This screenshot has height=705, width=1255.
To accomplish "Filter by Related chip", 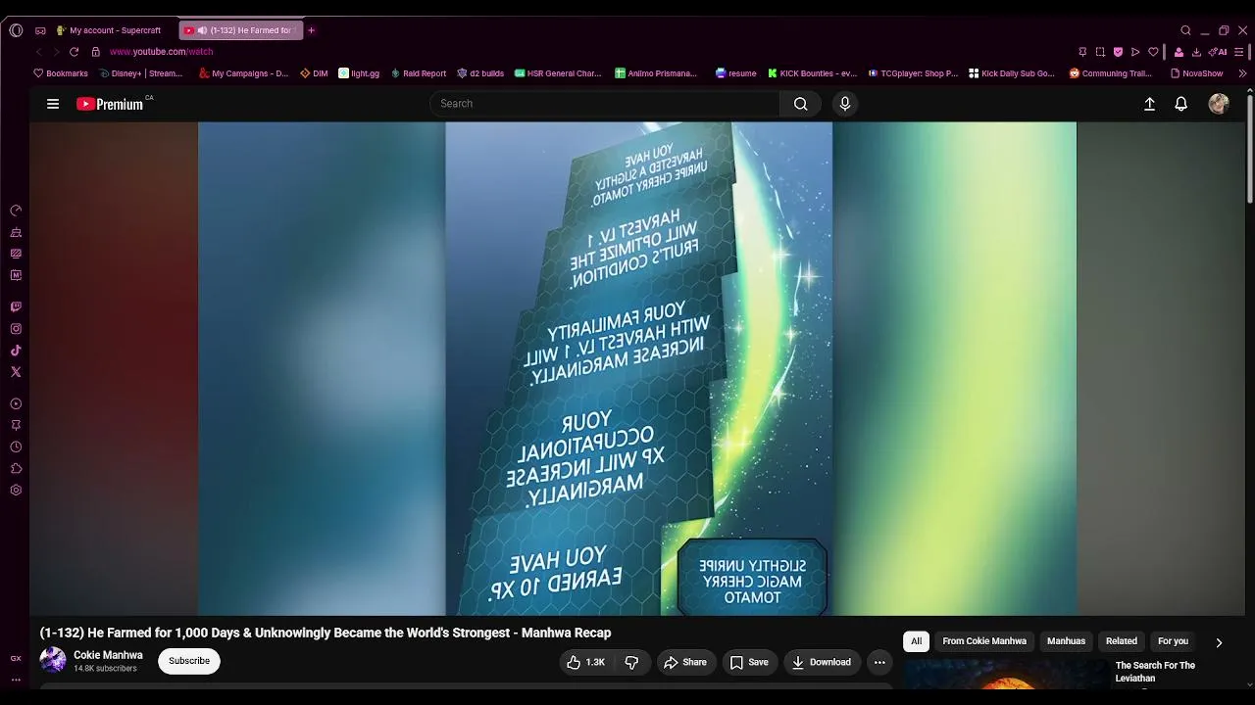I will [1122, 641].
